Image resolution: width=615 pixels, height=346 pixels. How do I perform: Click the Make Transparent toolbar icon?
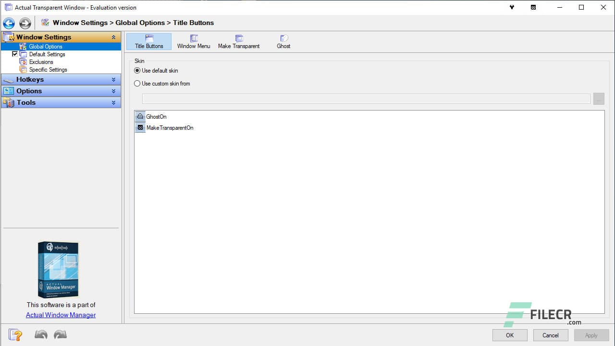(x=239, y=41)
